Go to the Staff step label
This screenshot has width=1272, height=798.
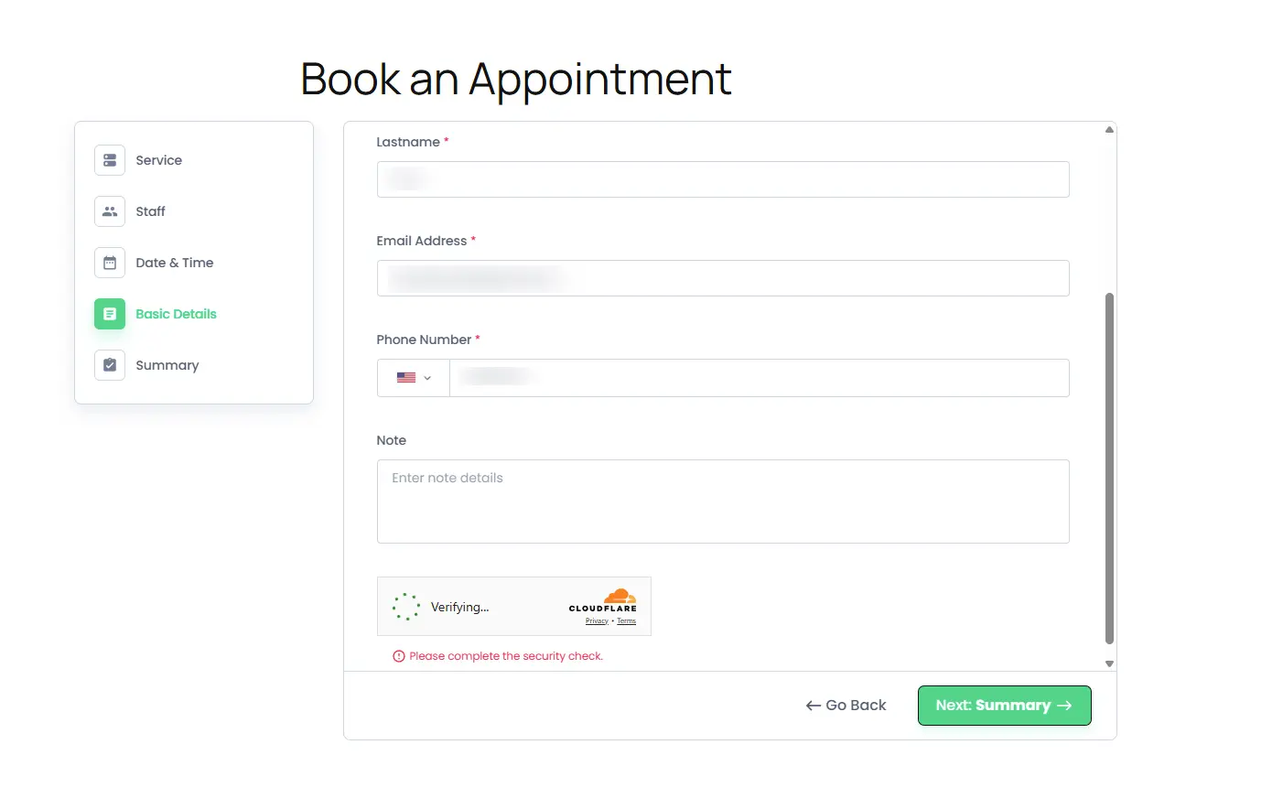[x=150, y=211]
